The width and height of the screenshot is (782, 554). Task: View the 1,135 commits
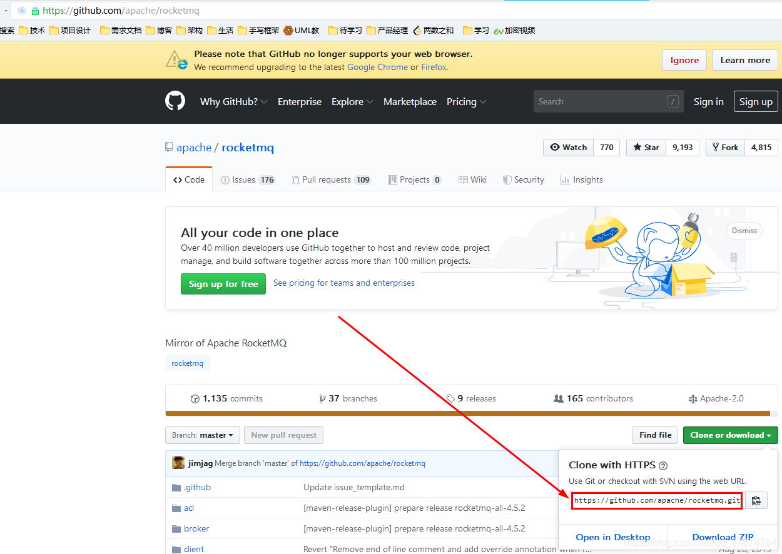(226, 398)
